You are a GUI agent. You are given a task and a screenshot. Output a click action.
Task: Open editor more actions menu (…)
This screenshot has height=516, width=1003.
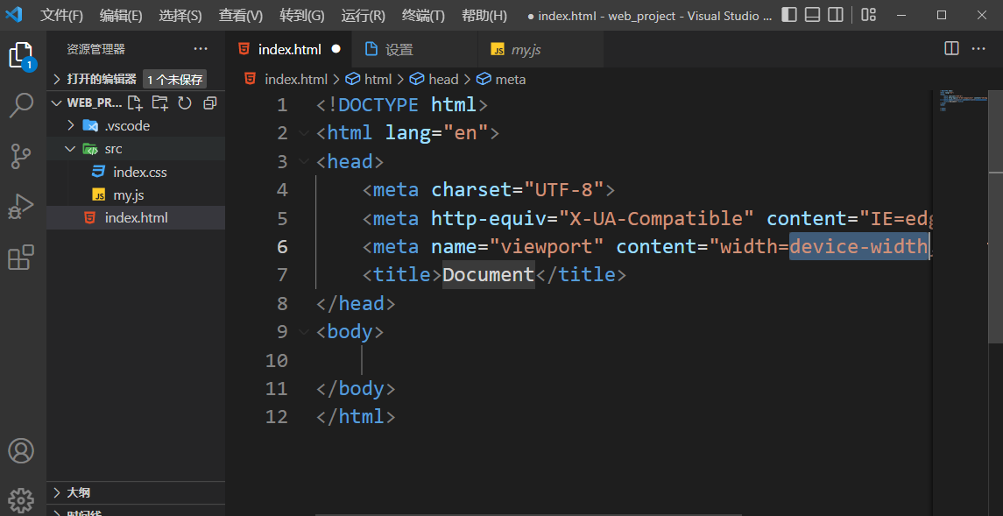(x=978, y=48)
